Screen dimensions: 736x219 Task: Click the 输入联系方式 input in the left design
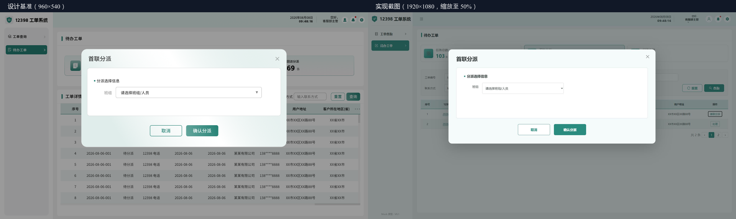310,97
